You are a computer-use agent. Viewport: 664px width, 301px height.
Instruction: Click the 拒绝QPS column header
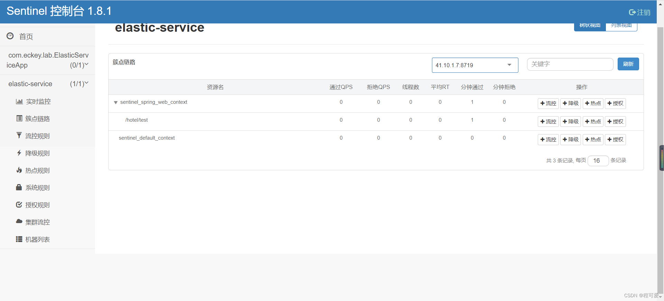point(378,87)
